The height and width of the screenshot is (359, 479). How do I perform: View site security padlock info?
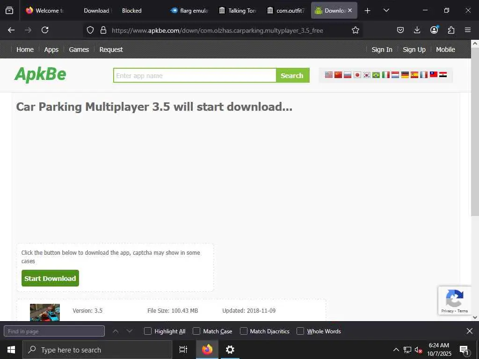point(103,30)
